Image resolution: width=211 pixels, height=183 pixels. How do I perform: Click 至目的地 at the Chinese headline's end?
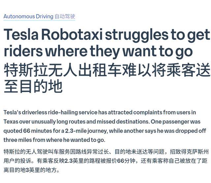click(33, 86)
